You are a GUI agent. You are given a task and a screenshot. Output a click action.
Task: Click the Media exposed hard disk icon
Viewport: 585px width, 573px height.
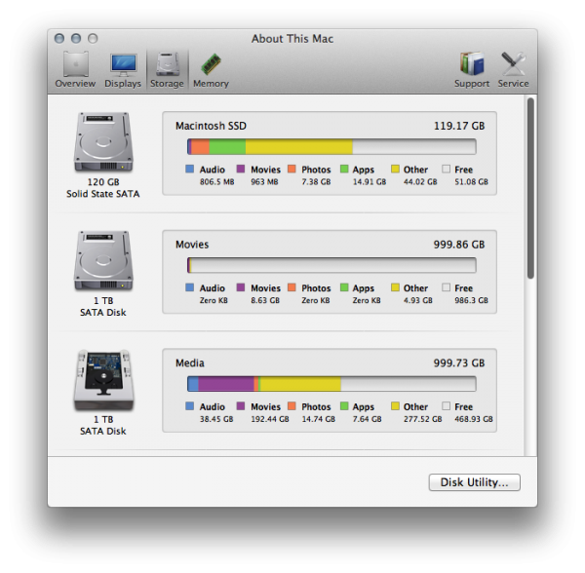pyautogui.click(x=103, y=380)
